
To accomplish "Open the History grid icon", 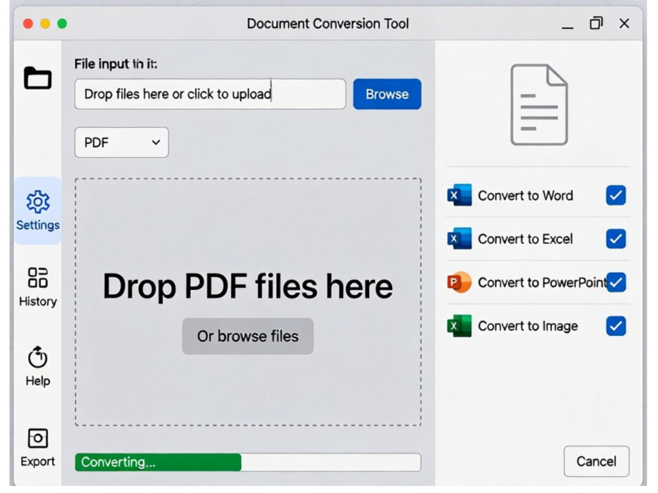I will click(x=38, y=277).
